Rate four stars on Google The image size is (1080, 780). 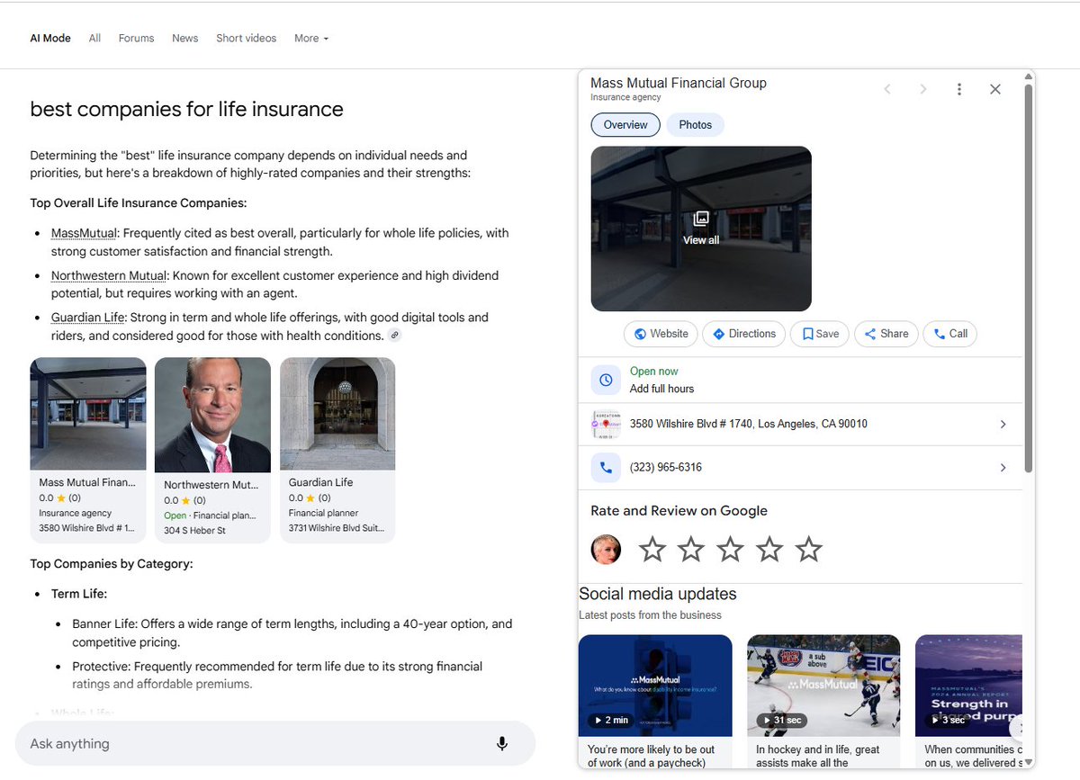[769, 549]
